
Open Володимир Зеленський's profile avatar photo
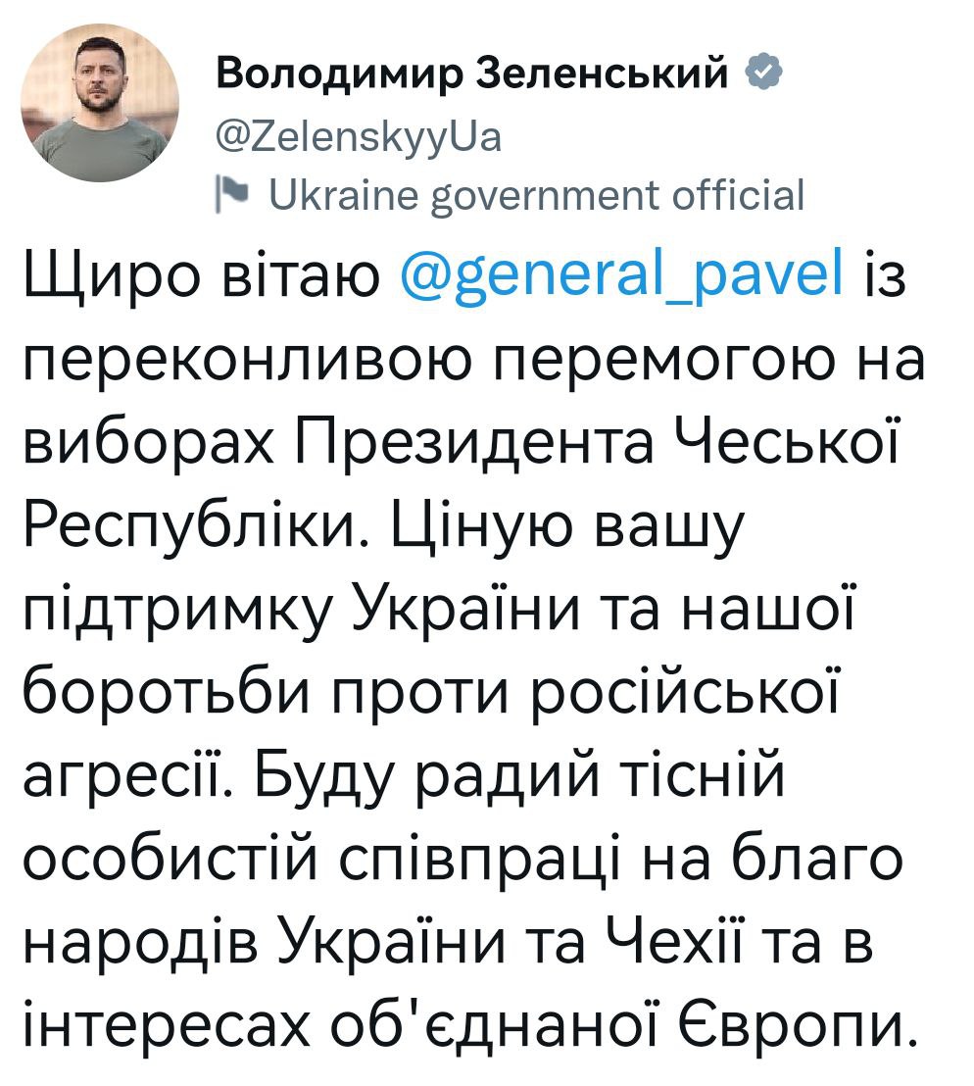pos(100,103)
